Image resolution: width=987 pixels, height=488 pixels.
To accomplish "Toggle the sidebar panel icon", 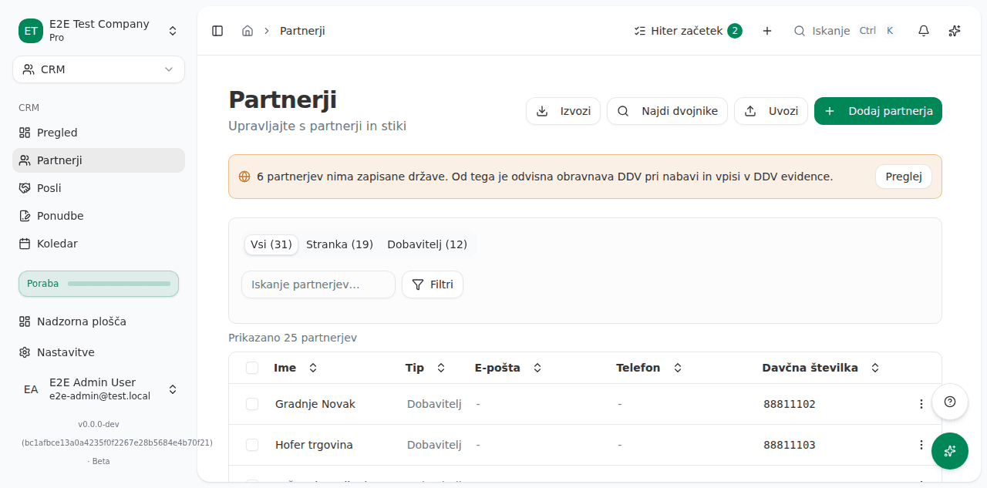I will (217, 31).
